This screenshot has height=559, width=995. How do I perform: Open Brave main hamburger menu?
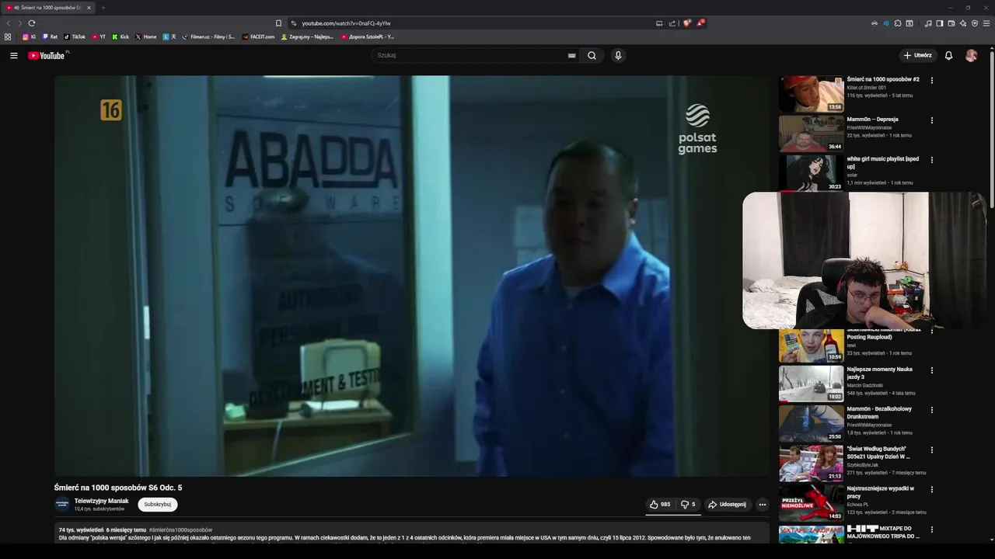tap(986, 23)
